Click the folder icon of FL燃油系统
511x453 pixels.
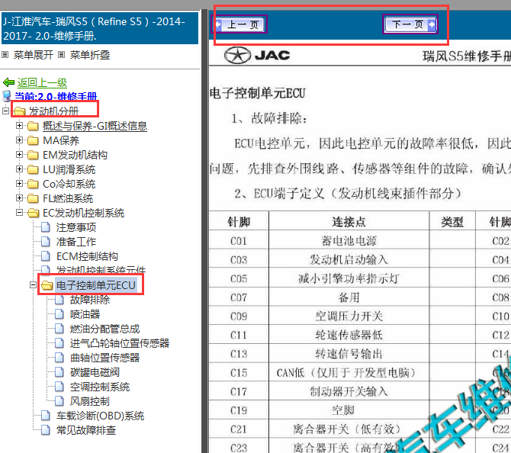pyautogui.click(x=33, y=198)
